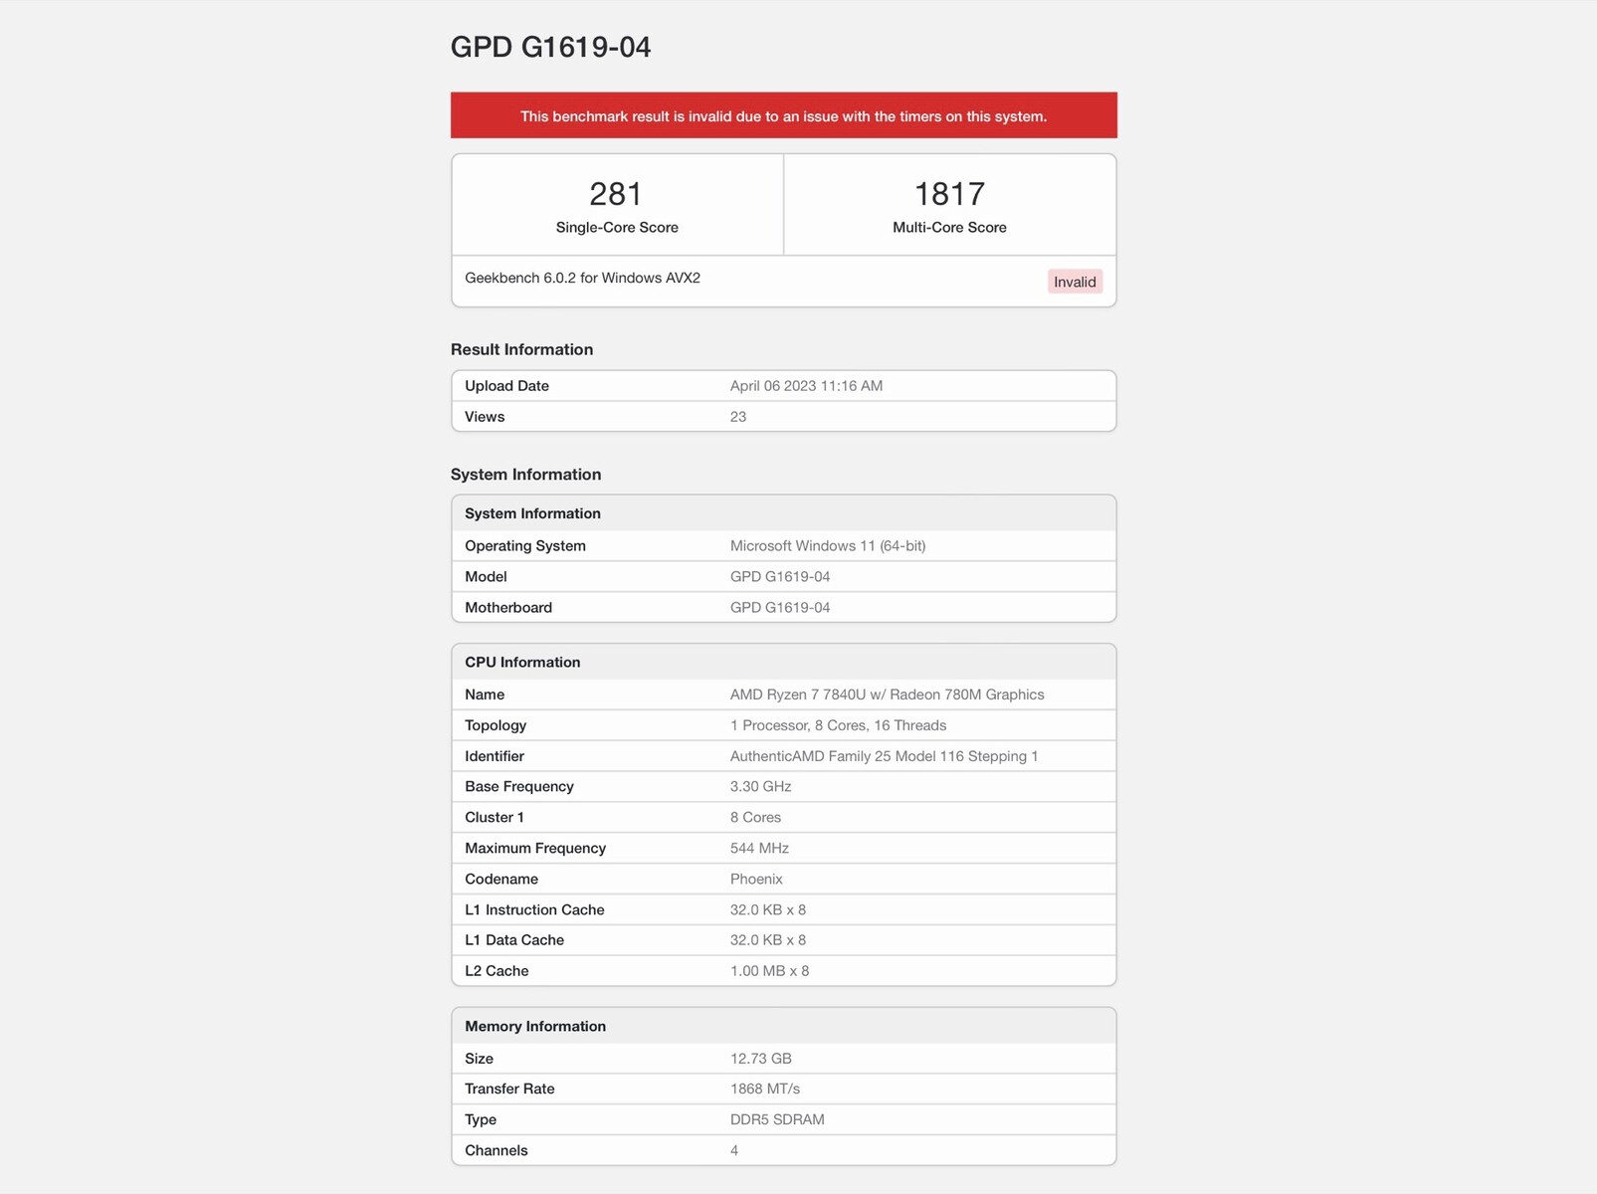Click the "Model" row label
This screenshot has height=1194, width=1597.
(x=486, y=577)
